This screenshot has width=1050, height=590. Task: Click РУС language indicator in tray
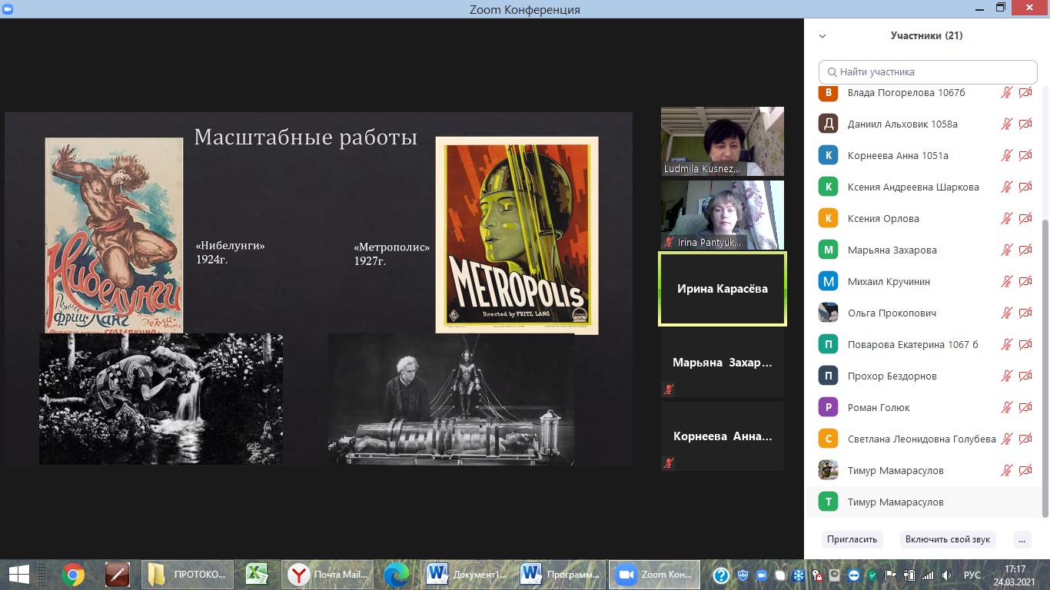click(x=972, y=575)
